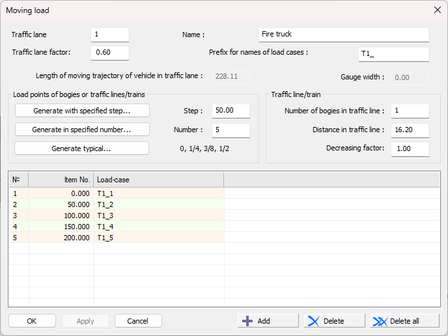Click Generate with specified step button
448x336 pixels.
coord(82,111)
